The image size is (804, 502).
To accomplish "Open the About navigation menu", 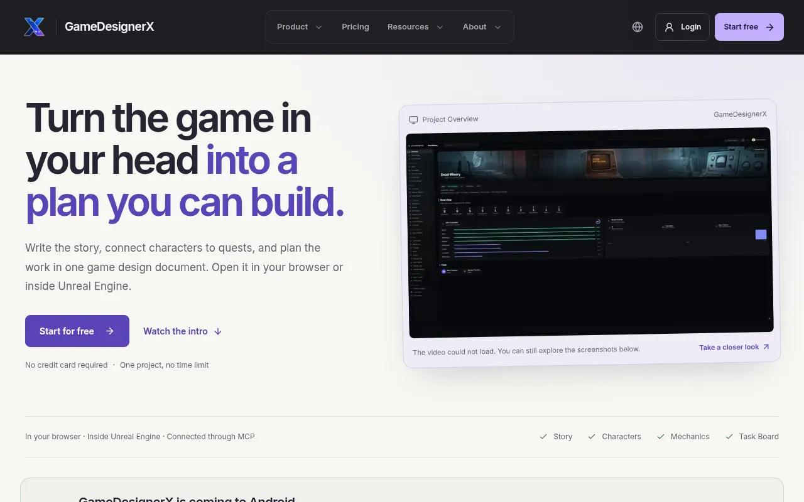I will (482, 27).
